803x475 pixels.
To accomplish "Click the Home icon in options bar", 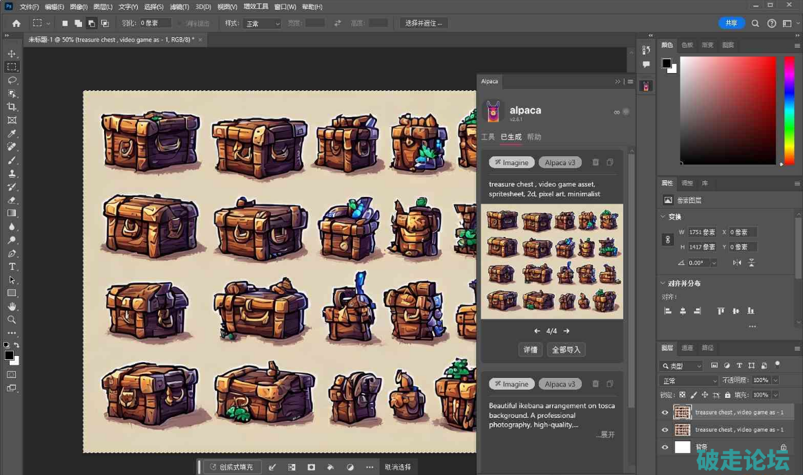I will pyautogui.click(x=17, y=23).
